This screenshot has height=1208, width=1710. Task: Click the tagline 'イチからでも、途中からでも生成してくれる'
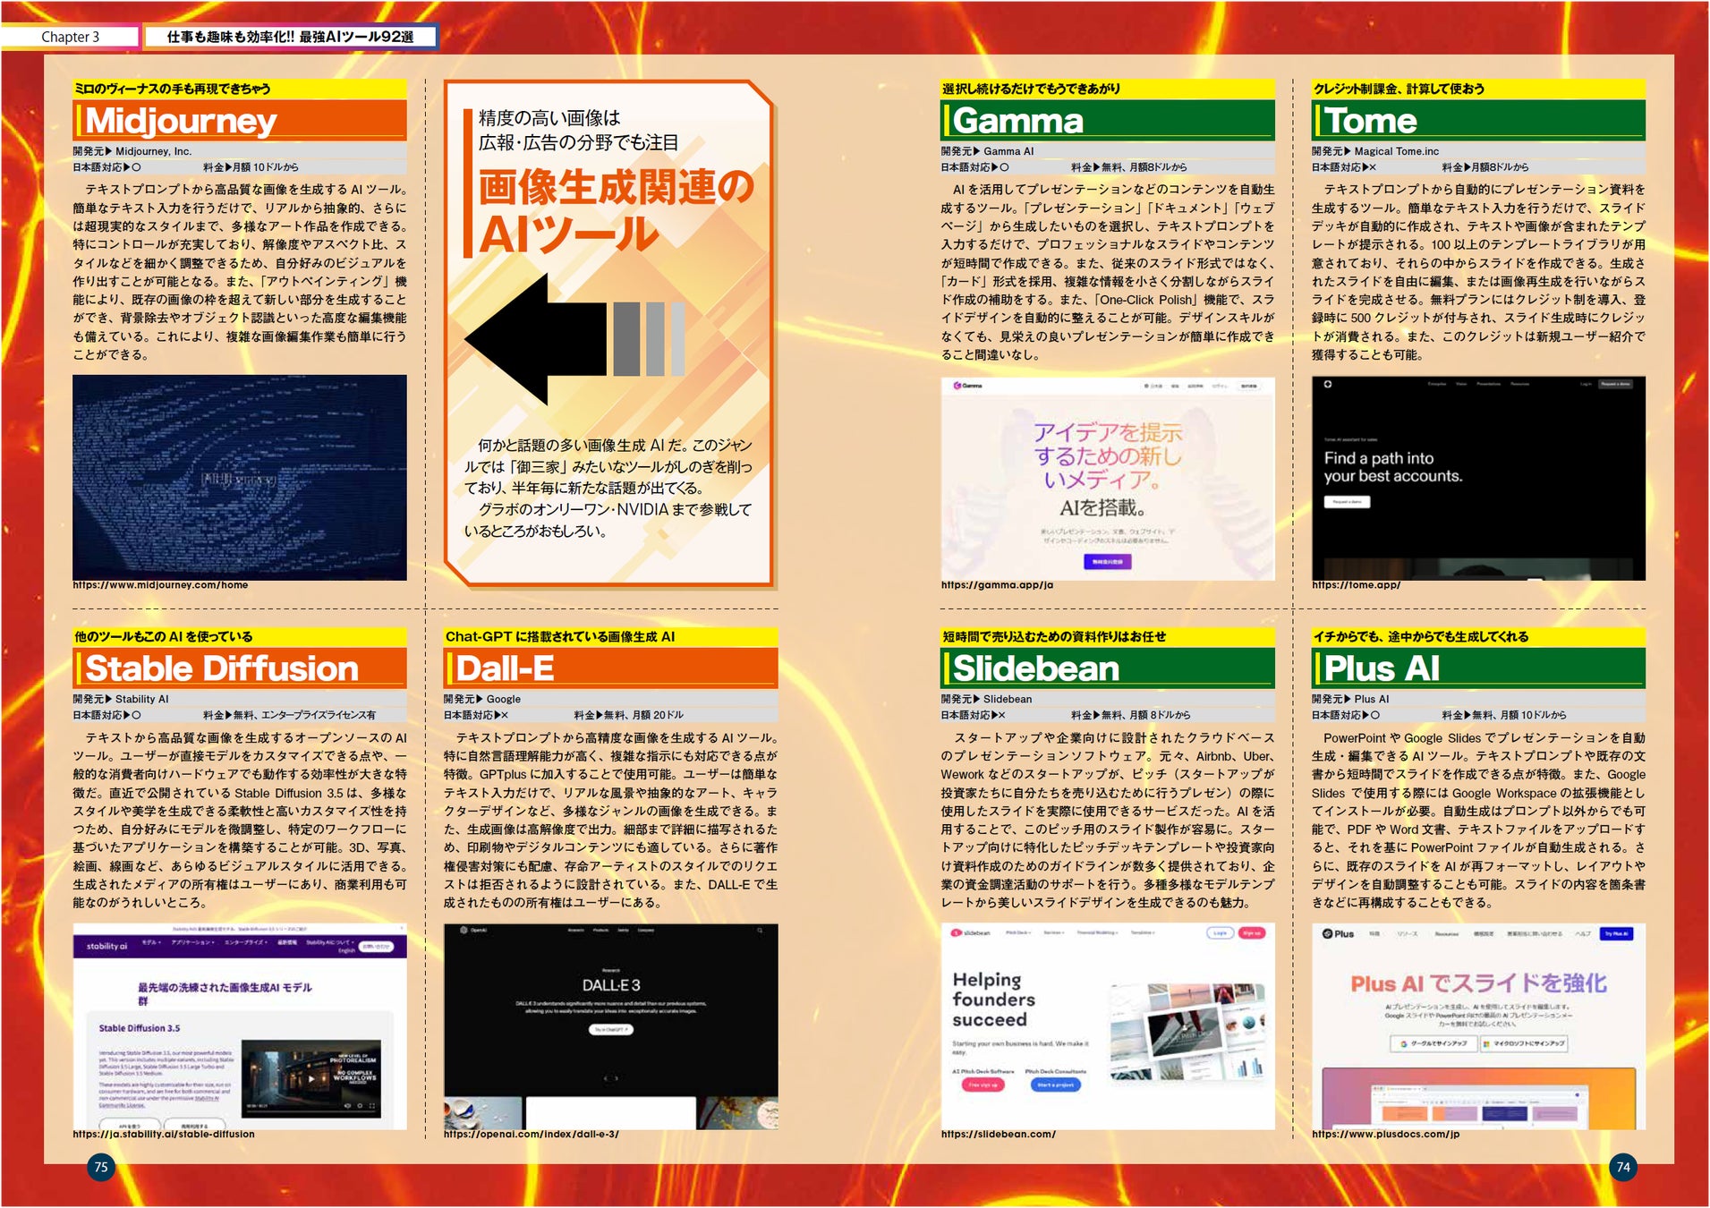tap(1421, 637)
